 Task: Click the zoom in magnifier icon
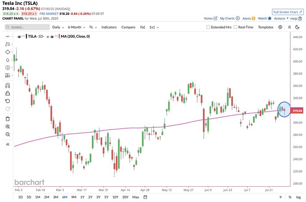[8, 127]
